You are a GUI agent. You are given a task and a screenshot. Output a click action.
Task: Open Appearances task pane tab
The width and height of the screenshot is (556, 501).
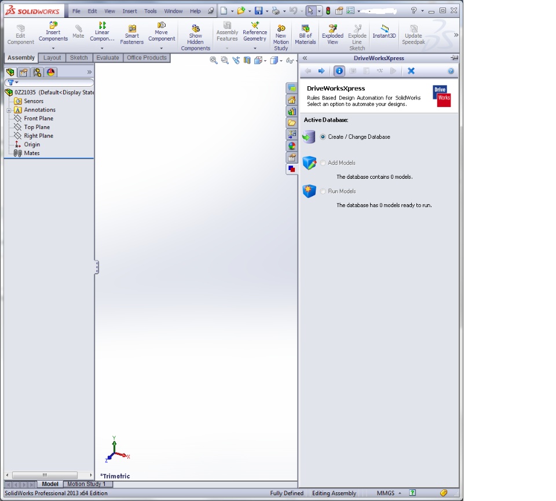tap(292, 146)
